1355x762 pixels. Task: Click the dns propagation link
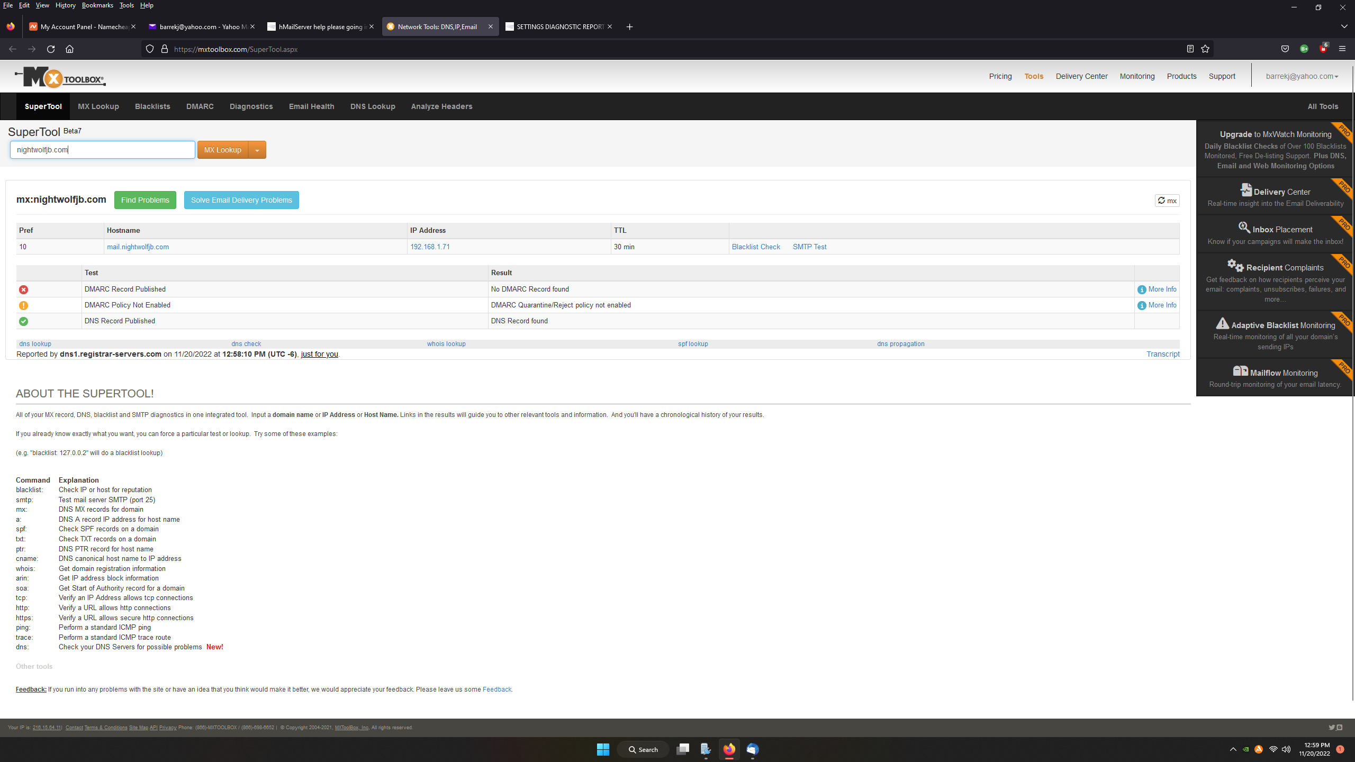901,344
